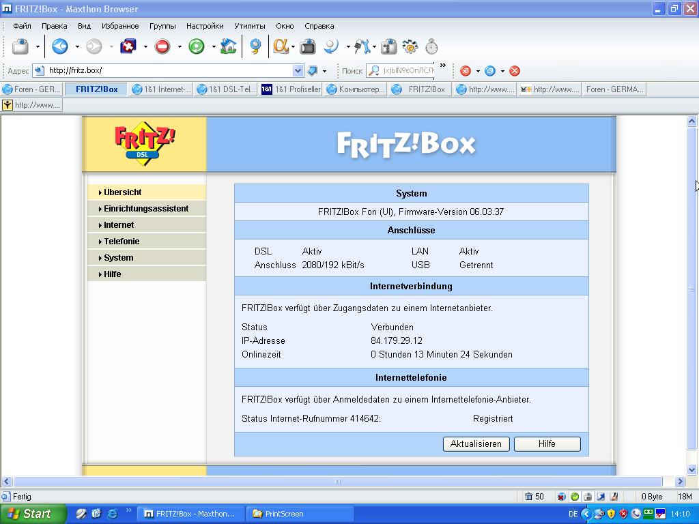699x524 pixels.
Task: Click the New tab toolbar icon
Action: coord(20,46)
